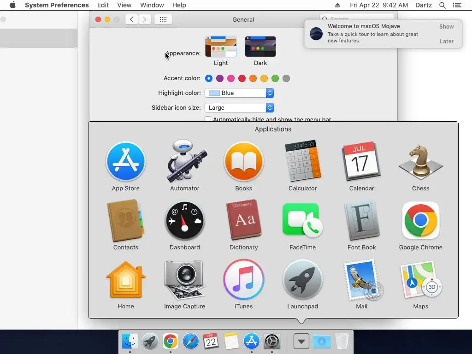Open the Help menu

[x=179, y=5]
